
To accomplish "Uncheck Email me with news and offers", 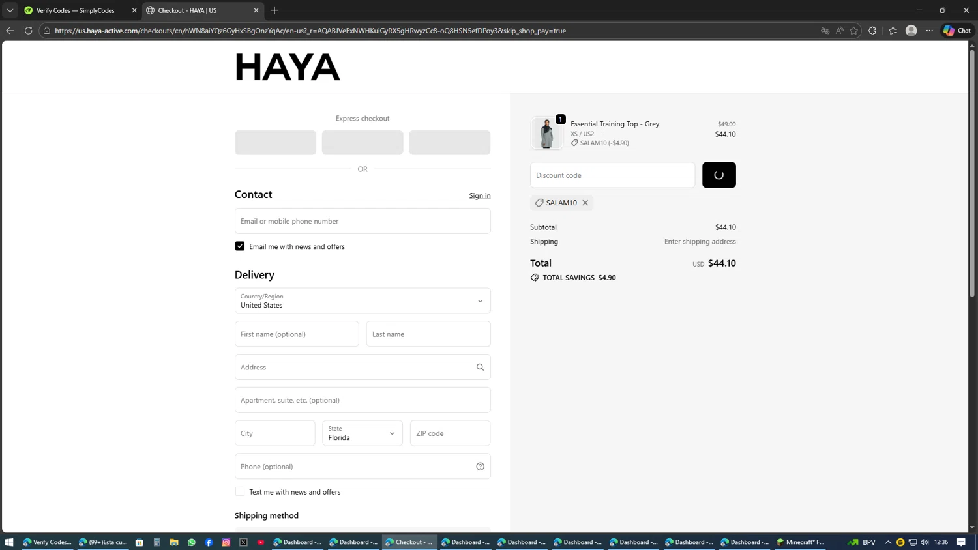I will [240, 246].
